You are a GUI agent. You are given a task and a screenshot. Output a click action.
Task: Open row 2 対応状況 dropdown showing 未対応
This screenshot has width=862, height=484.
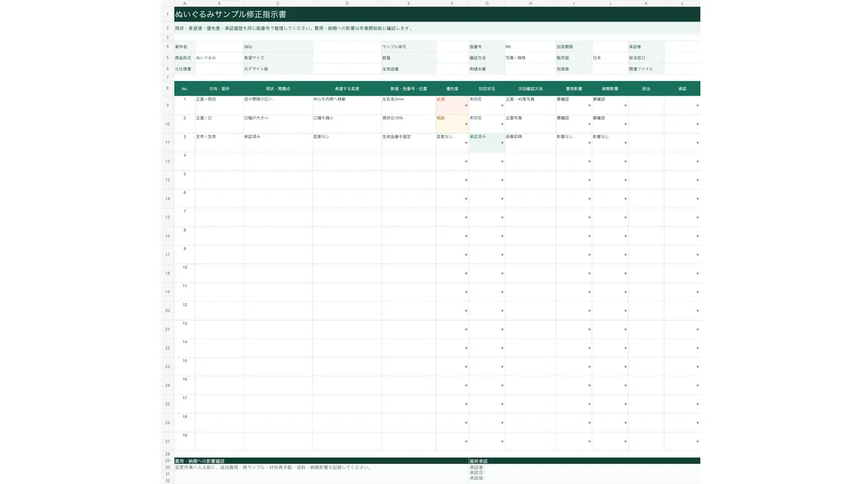[486, 124]
